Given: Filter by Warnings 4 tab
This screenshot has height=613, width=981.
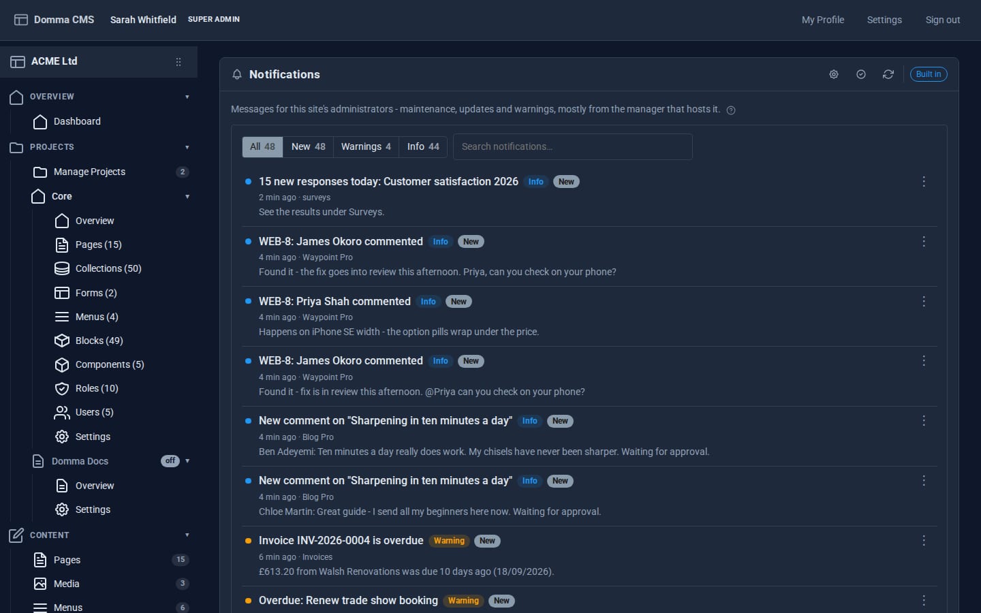Looking at the screenshot, I should click(366, 146).
